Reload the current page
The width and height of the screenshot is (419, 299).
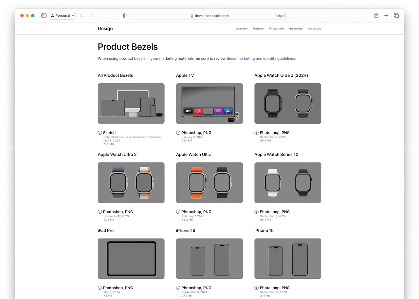point(285,16)
